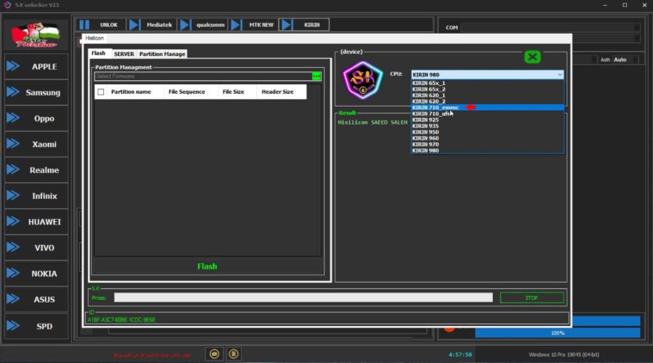Open the Infinix brand section
This screenshot has width=653, height=363.
(x=36, y=196)
